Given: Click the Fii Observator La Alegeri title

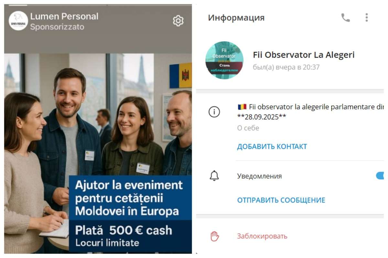Looking at the screenshot, I should click(x=304, y=55).
